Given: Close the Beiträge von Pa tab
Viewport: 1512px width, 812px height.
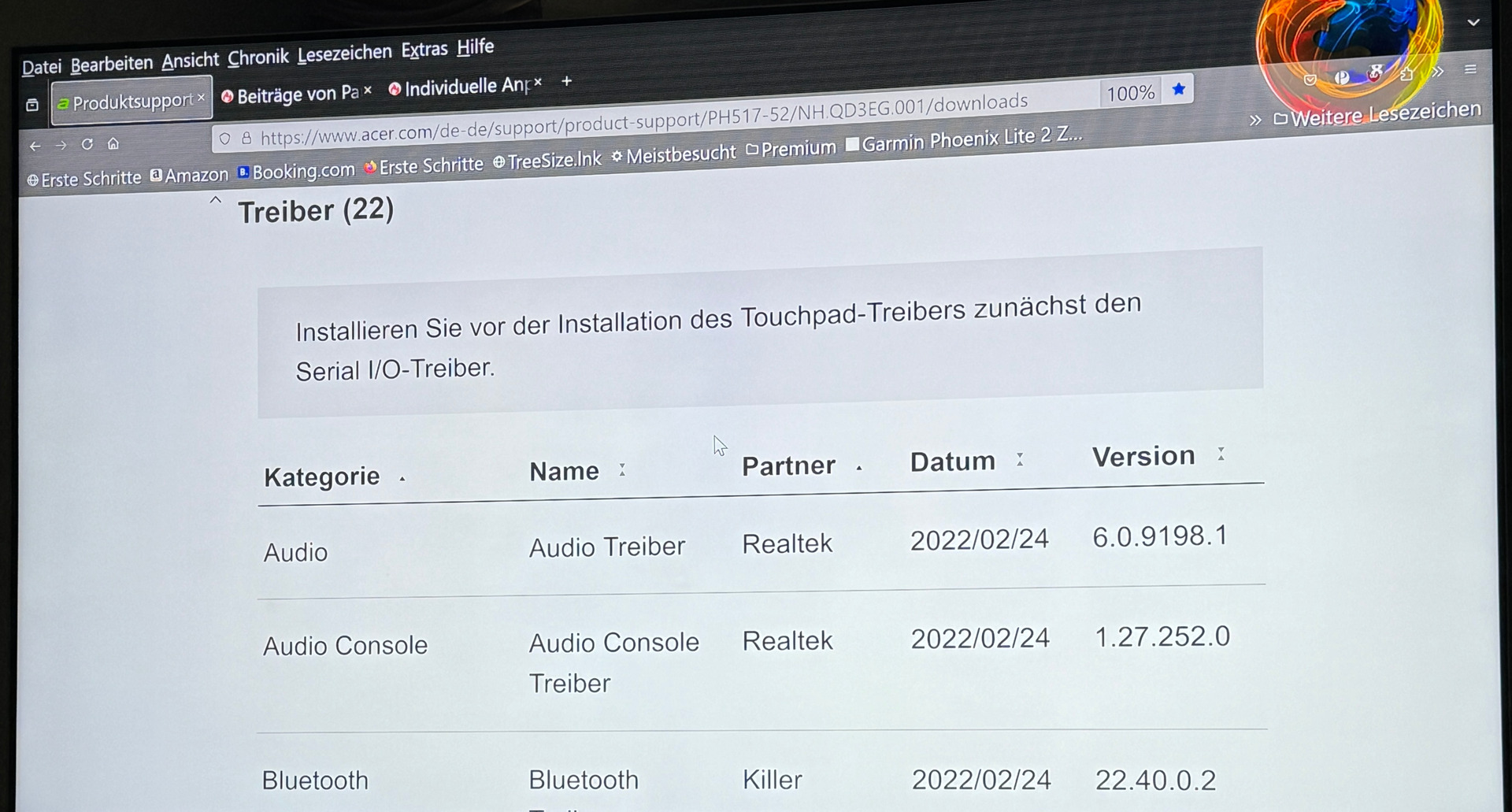Looking at the screenshot, I should [368, 91].
